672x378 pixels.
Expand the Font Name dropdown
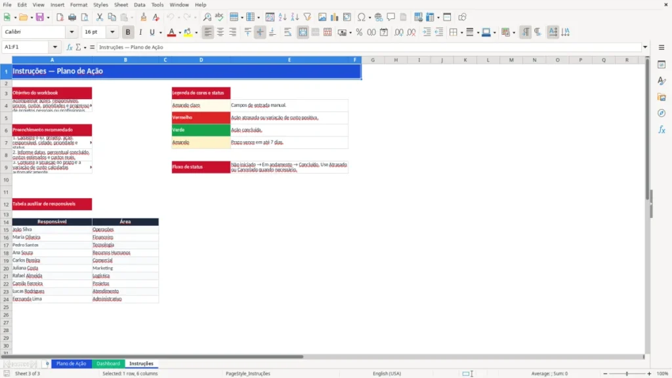tap(72, 31)
